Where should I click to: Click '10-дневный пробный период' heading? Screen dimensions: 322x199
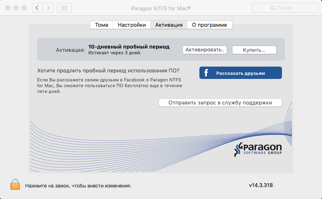coord(129,47)
